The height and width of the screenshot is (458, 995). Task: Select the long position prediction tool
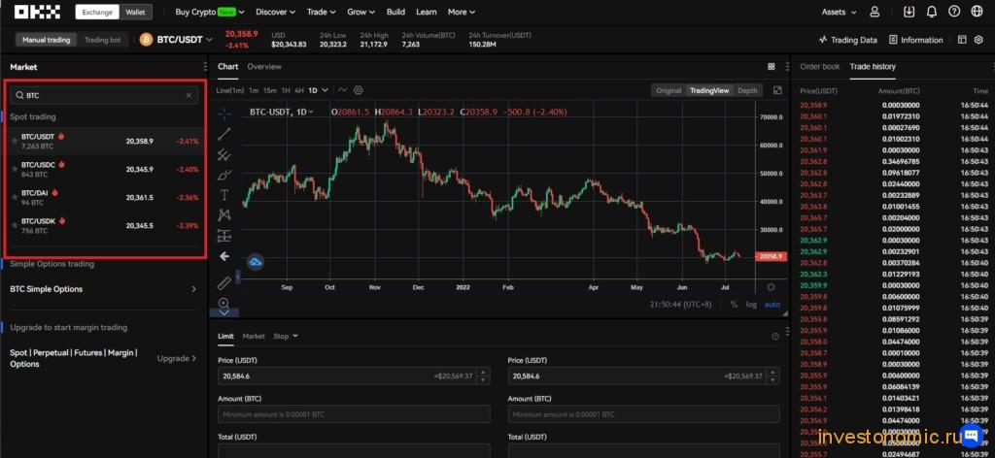224,236
